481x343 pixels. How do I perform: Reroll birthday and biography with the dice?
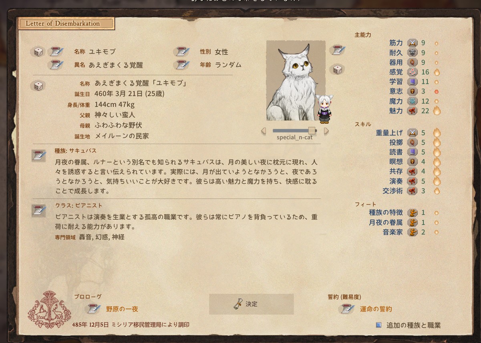(38, 86)
